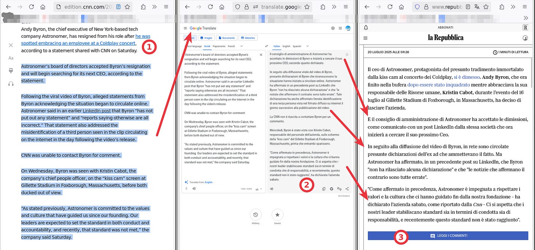Show more toolbar items in Translate browser window
Screen dimensions: 535x250
point(334,7)
